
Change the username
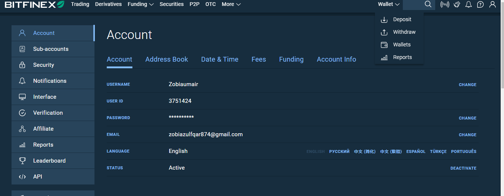tap(468, 85)
